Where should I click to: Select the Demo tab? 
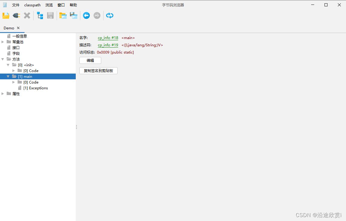coord(9,28)
